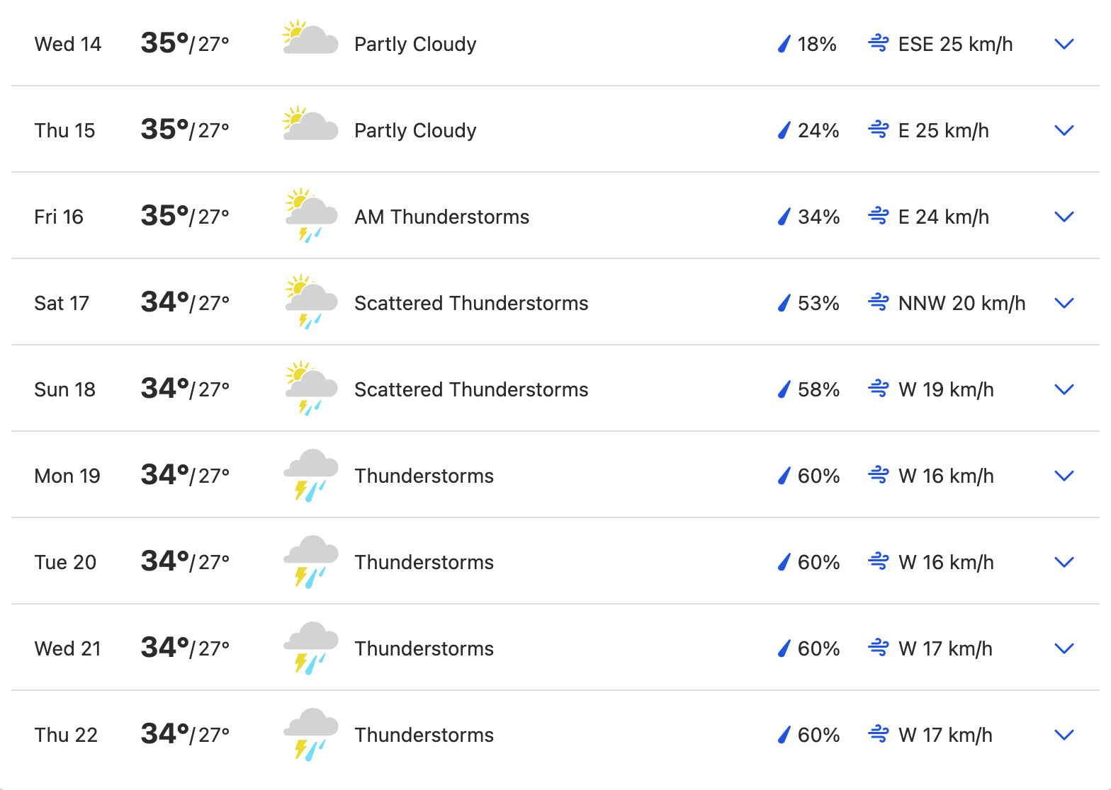1111x790 pixels.
Task: Expand the Wed 14 forecast details chevron
Action: (x=1064, y=44)
